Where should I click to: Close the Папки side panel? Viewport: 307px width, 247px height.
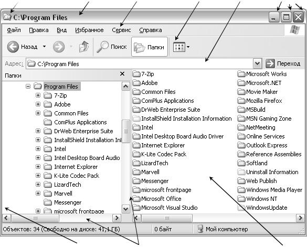point(122,74)
